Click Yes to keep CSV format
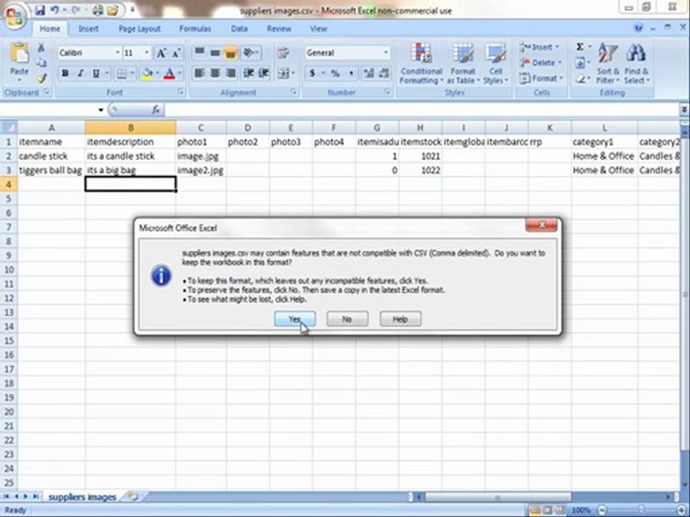 pos(295,319)
